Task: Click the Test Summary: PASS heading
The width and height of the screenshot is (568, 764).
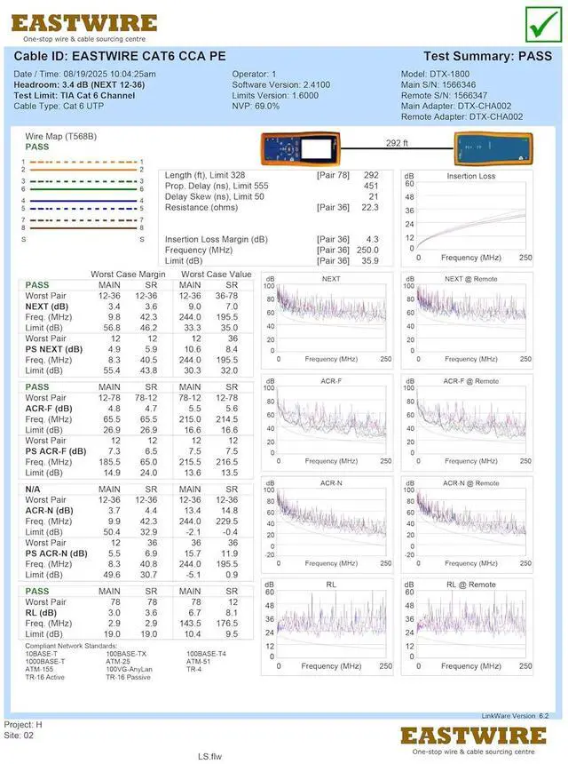Action: pos(487,55)
